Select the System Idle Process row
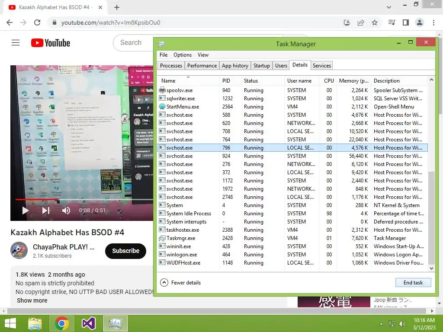 [292, 214]
